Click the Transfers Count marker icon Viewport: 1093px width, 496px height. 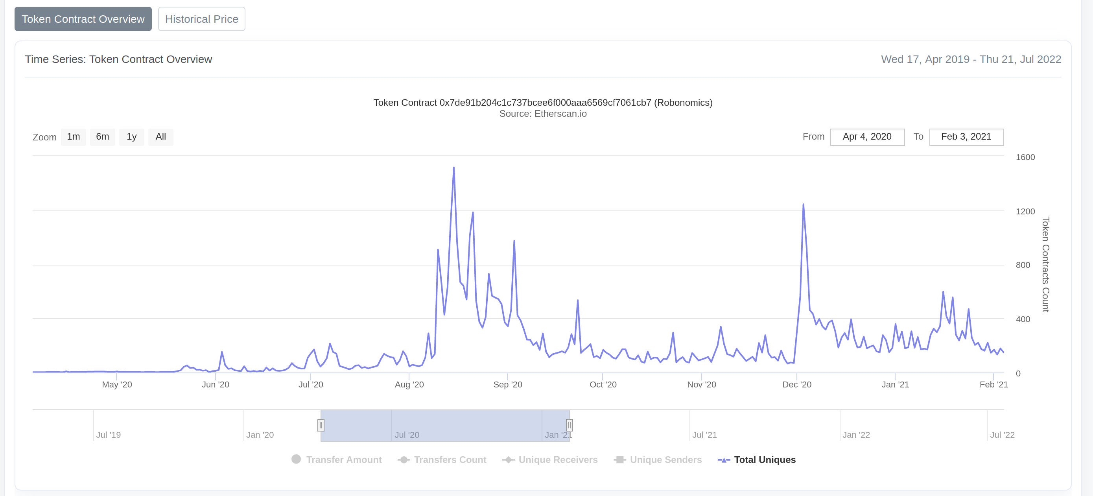click(404, 459)
